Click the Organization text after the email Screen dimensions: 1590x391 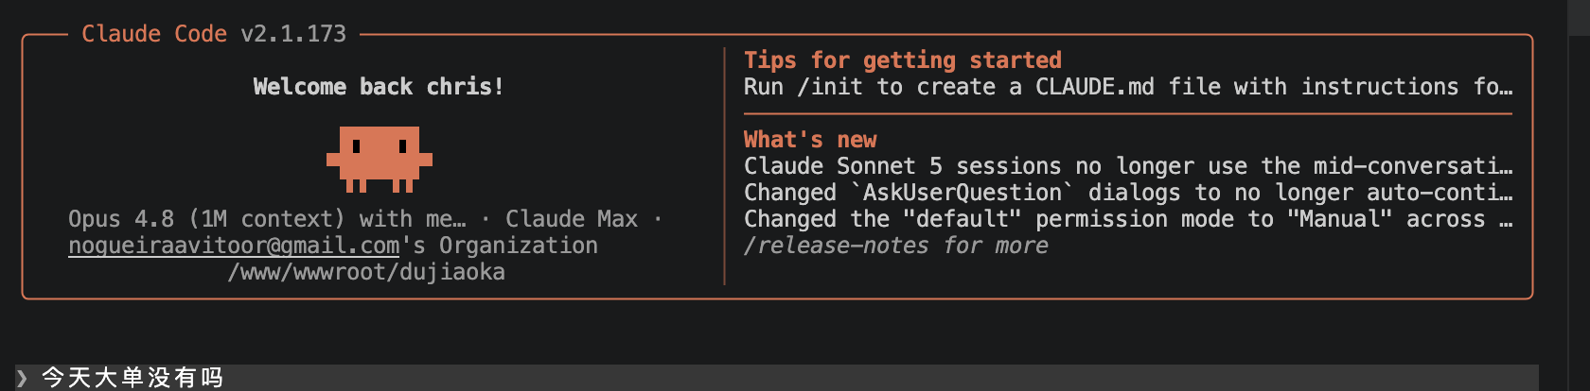pos(519,246)
